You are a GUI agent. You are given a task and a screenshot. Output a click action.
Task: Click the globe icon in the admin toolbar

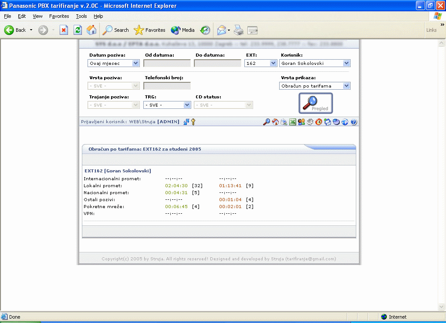pos(345,122)
